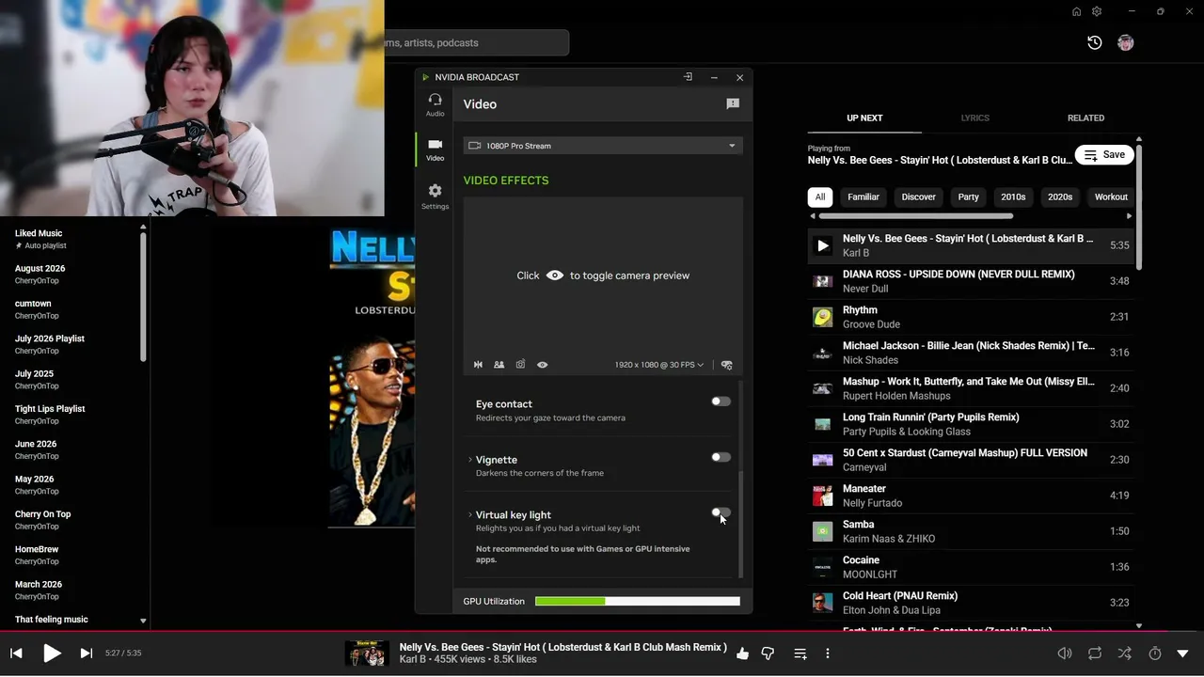
Task: Select the Party filter chip
Action: coord(969,197)
